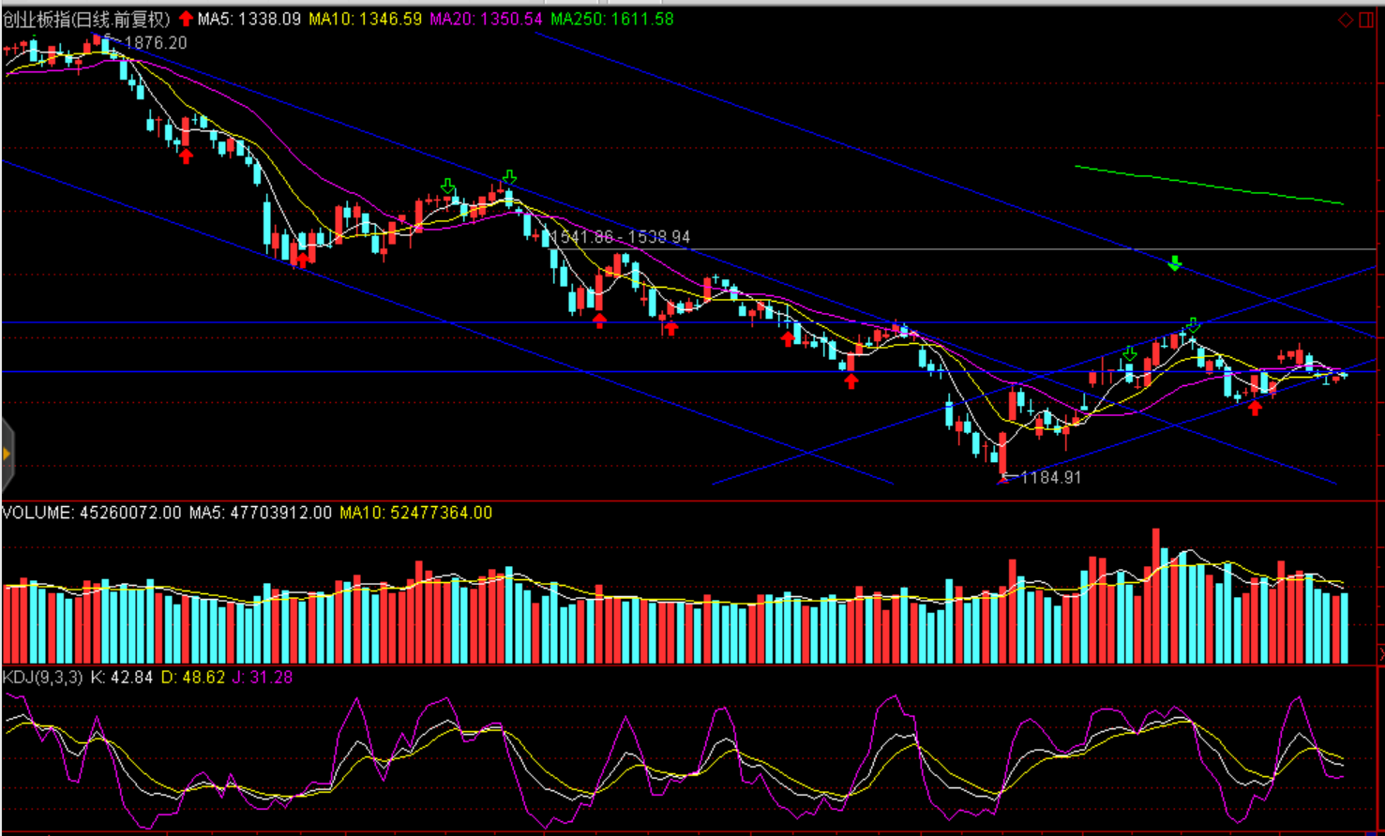
Task: Click the KDJ D: 48.62 yellow value
Action: [193, 677]
